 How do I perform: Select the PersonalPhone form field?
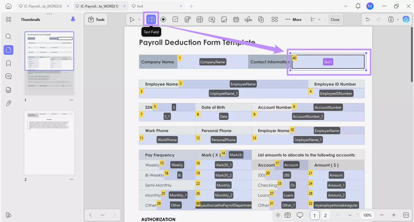point(223,140)
